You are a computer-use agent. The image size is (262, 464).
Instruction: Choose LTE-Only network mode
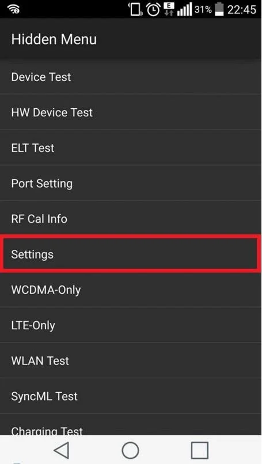point(131,325)
